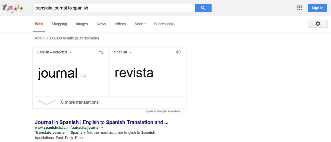Viewport: 331px width, 142px height.
Task: Click the blue magnifier search button
Action: click(x=203, y=8)
